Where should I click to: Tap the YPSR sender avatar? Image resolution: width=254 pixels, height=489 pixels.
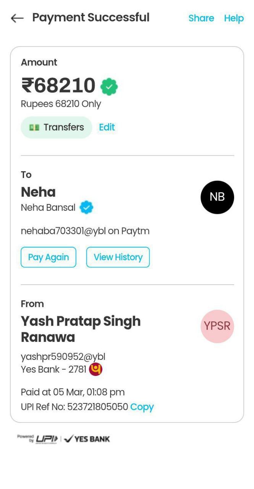(217, 326)
